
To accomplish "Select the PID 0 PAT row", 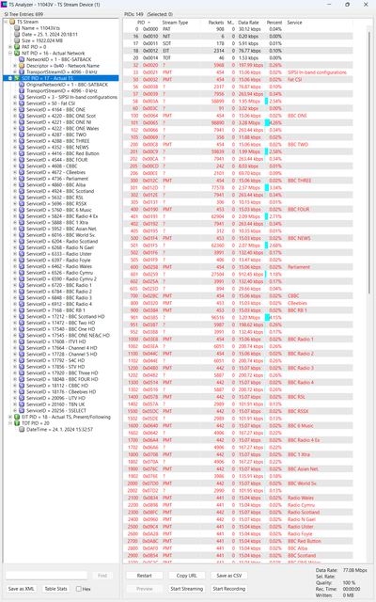I will pos(238,29).
